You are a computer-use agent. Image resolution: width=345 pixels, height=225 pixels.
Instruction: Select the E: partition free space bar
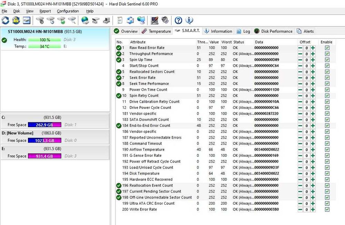pos(45,156)
